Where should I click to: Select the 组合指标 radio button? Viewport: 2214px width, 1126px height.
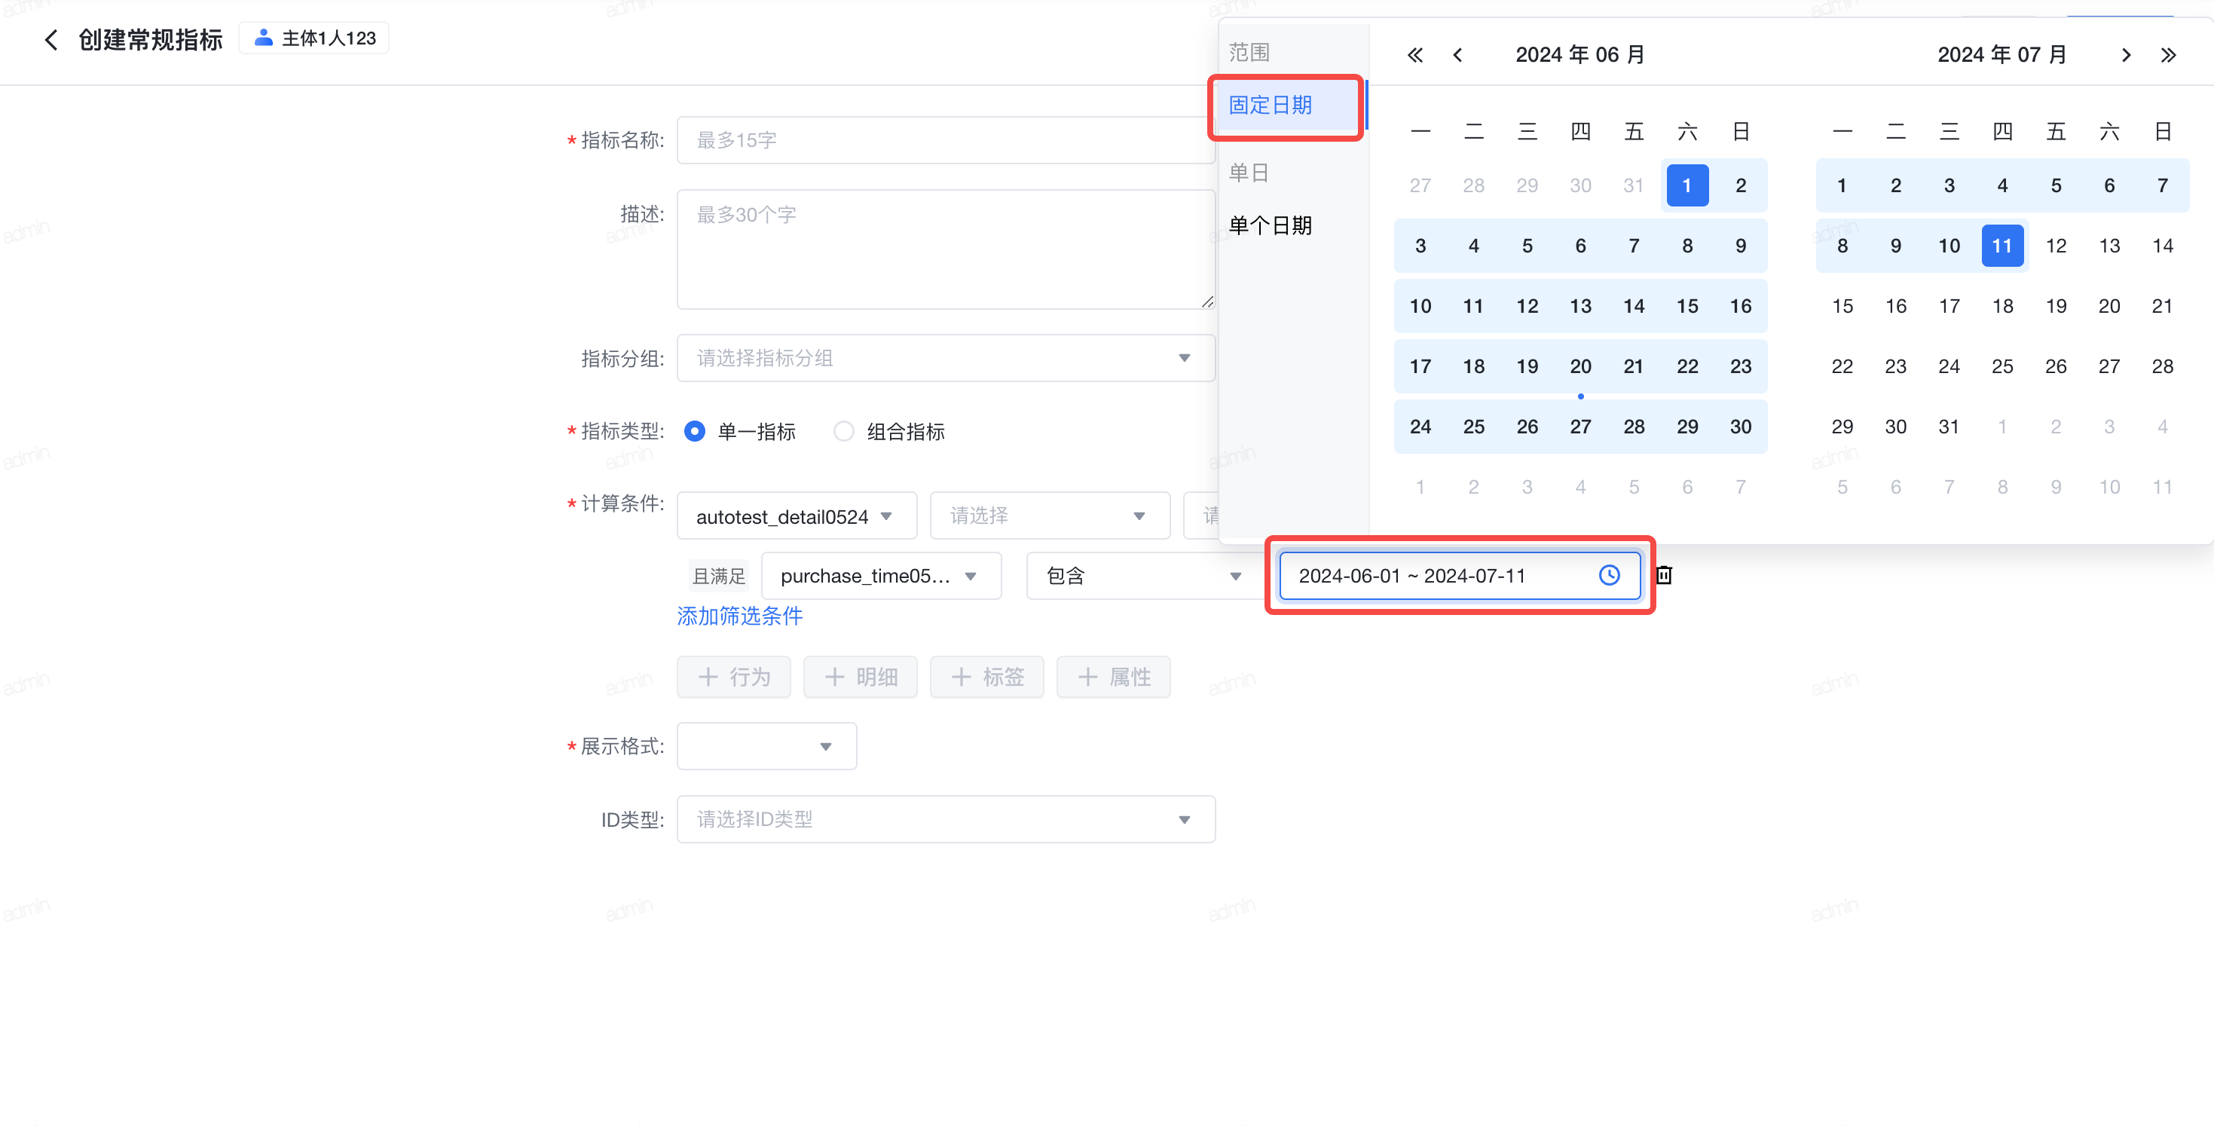click(844, 430)
